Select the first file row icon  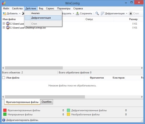(8, 24)
